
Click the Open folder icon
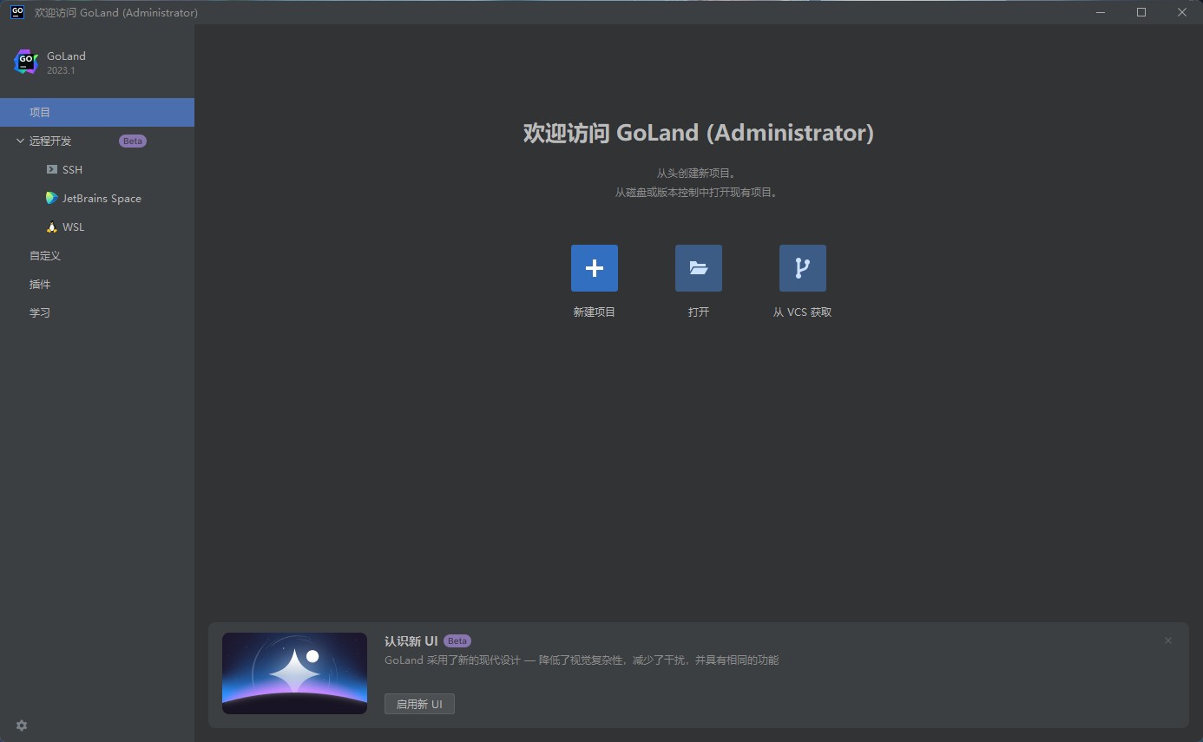699,268
